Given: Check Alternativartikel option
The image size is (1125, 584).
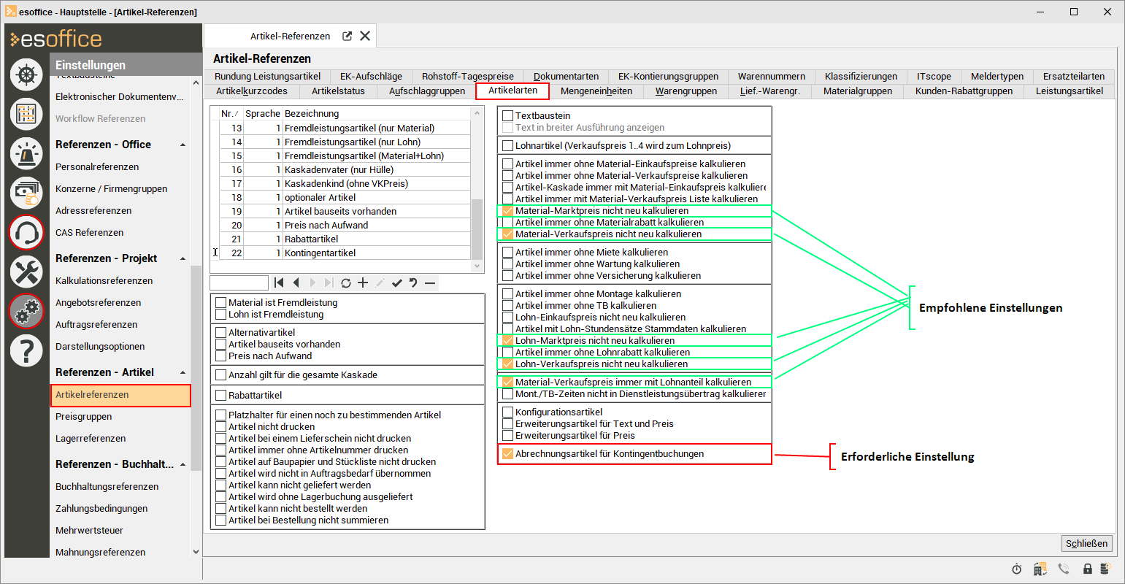Looking at the screenshot, I should (221, 332).
